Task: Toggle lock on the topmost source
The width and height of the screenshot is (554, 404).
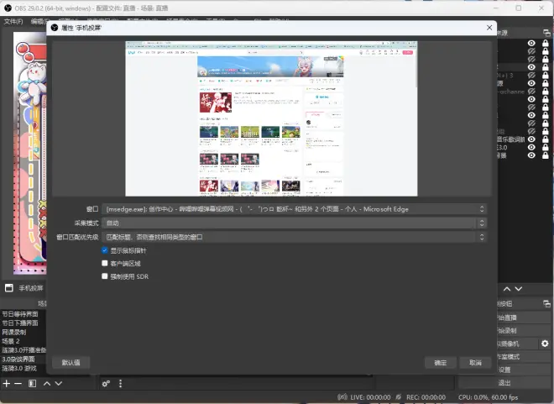Action: [x=545, y=43]
